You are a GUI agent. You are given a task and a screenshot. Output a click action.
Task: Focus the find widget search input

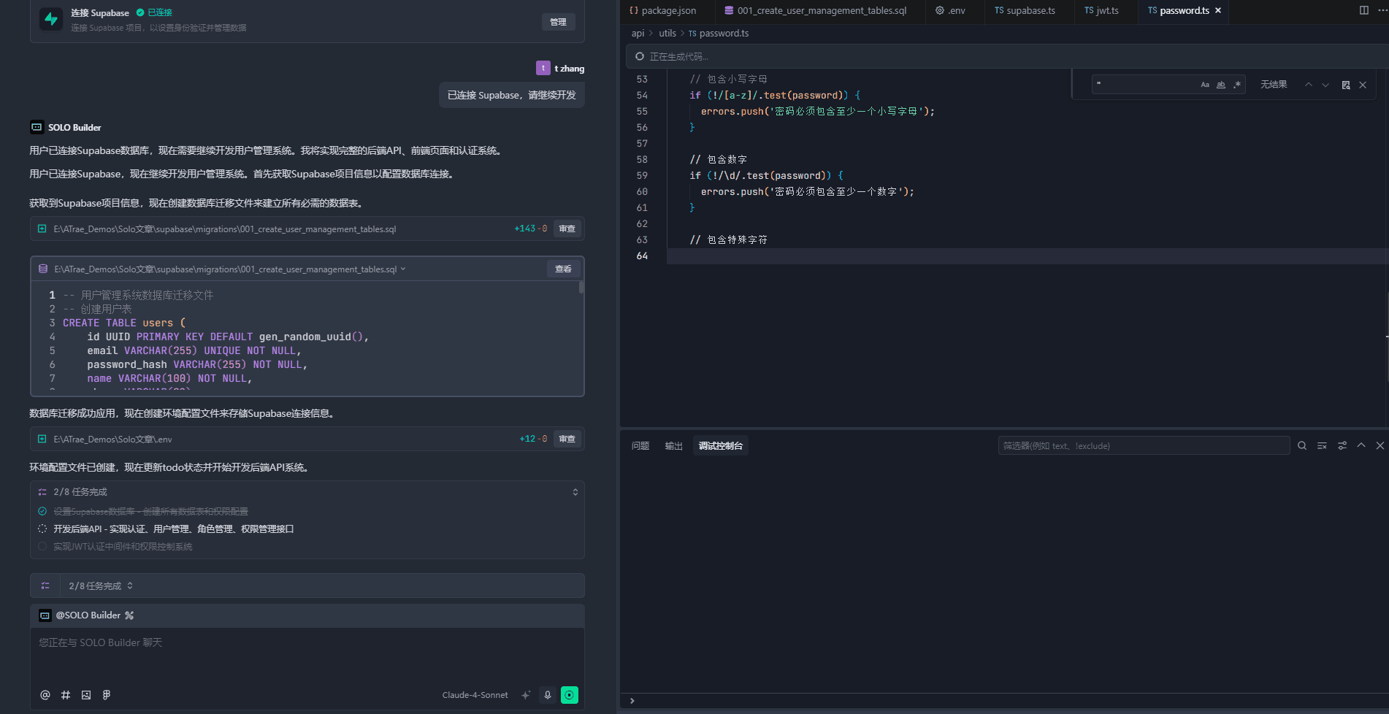coord(1145,85)
